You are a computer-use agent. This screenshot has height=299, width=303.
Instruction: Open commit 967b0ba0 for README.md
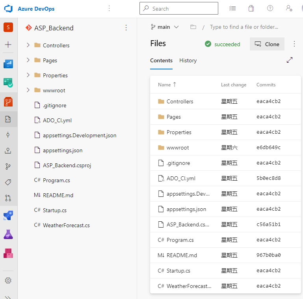tap(268, 255)
